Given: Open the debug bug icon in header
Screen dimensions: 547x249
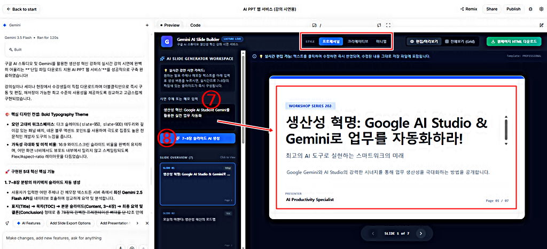Looking at the screenshot, I should point(530,10).
